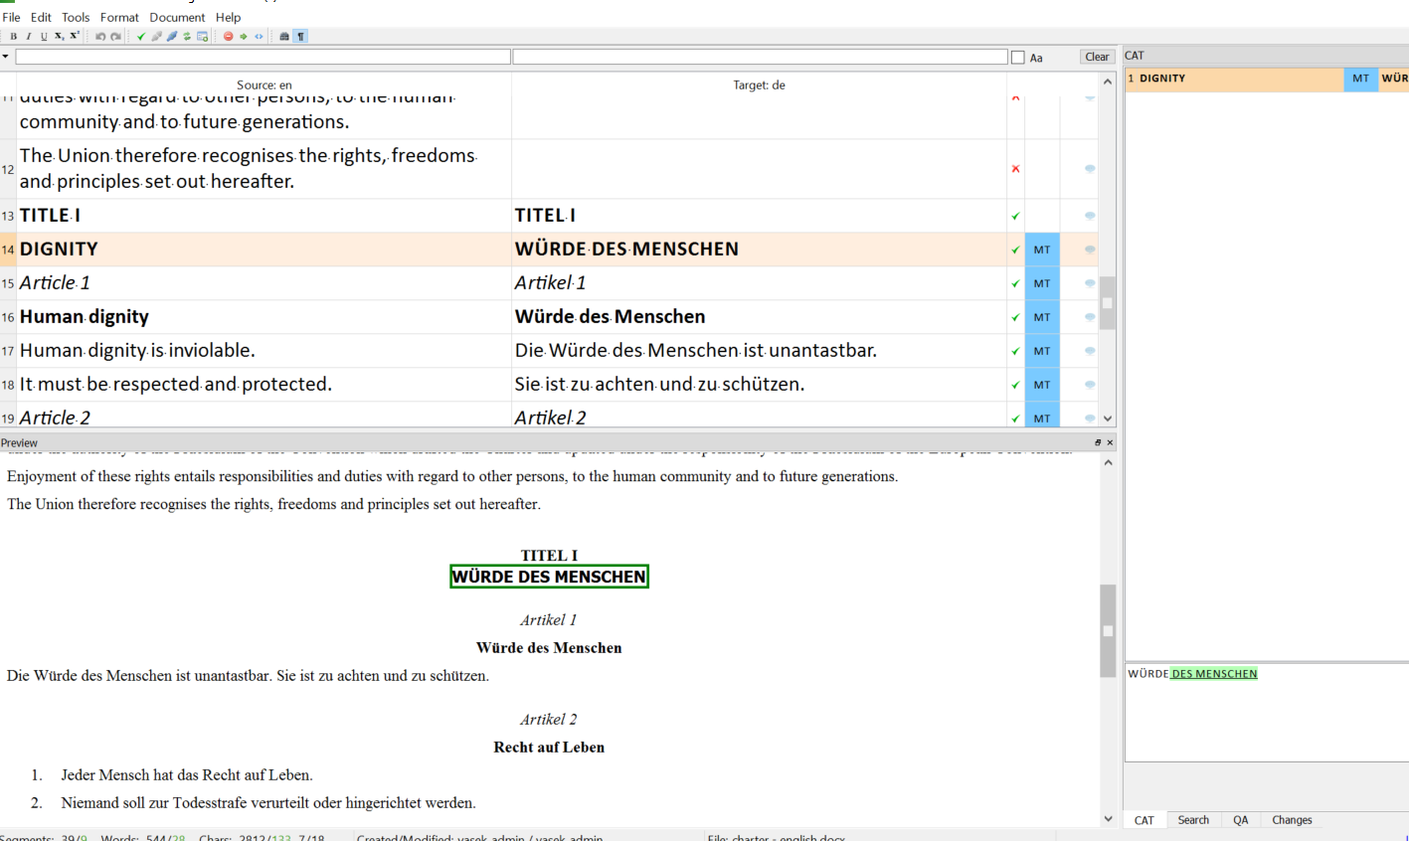1409x841 pixels.
Task: Apply subscript formatting from the toolbar
Action: (x=59, y=37)
